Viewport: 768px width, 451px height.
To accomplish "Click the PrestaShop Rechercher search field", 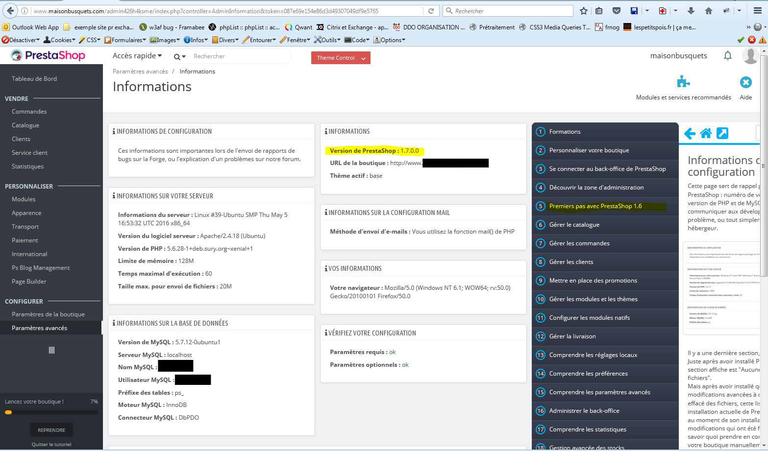I will (238, 56).
